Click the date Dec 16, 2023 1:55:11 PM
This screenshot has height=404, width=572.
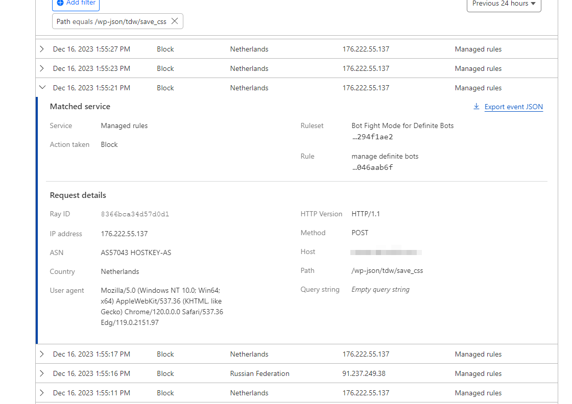91,393
